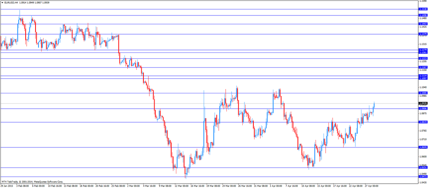
Task: Click the 1.0765 price scale value
Action: click(x=423, y=130)
